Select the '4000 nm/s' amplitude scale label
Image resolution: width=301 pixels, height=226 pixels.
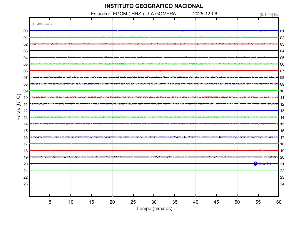(x=44, y=24)
